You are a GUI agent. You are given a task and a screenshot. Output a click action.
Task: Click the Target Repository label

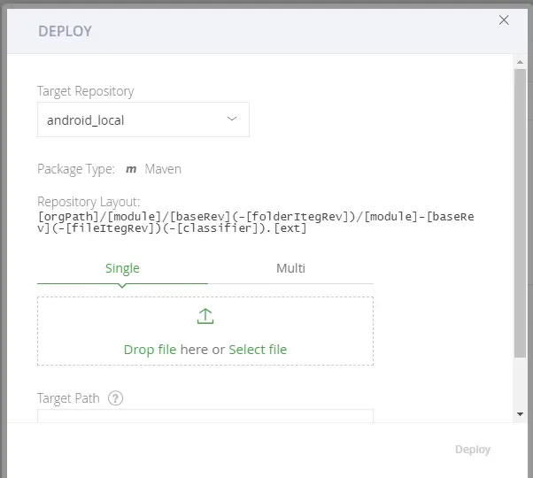click(x=85, y=91)
